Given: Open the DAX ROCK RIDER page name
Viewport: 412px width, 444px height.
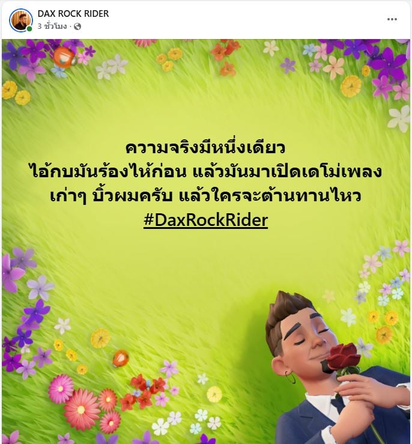Looking at the screenshot, I should (x=73, y=14).
